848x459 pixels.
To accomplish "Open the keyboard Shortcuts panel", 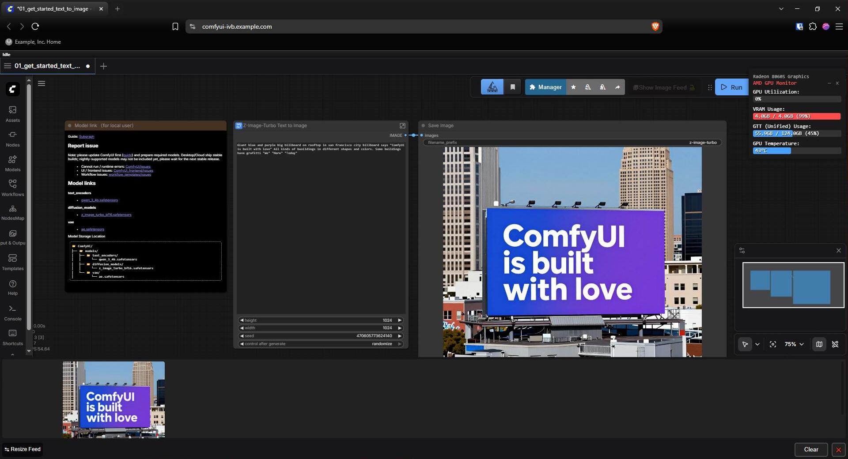I will point(12,337).
